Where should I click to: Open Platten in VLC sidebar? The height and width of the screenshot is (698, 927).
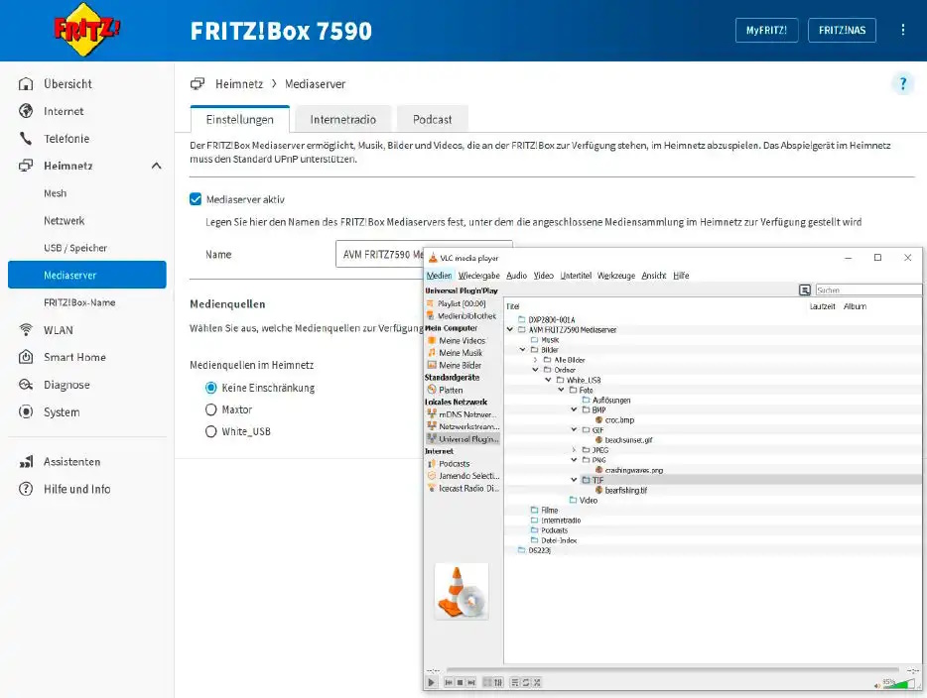click(x=446, y=390)
